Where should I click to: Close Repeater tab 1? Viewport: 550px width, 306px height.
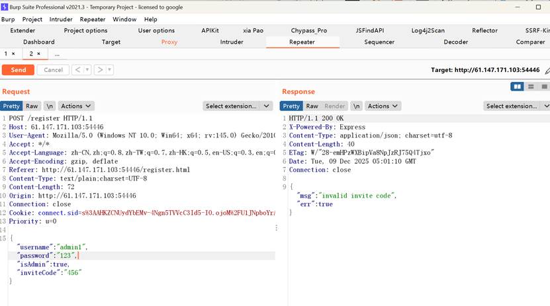click(x=13, y=54)
